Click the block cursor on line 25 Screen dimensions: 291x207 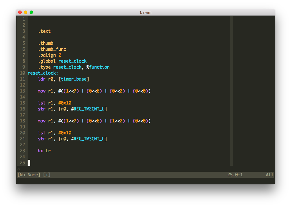pos(29,163)
